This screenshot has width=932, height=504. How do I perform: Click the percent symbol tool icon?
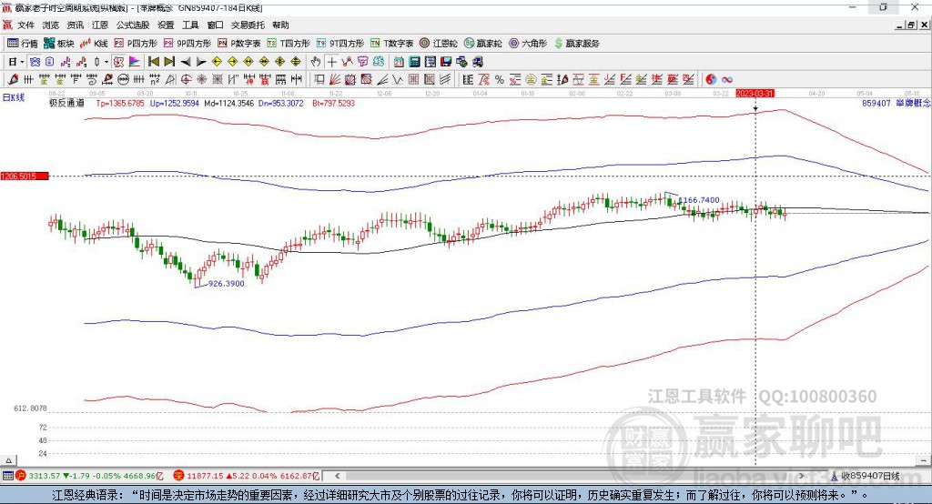pos(500,80)
